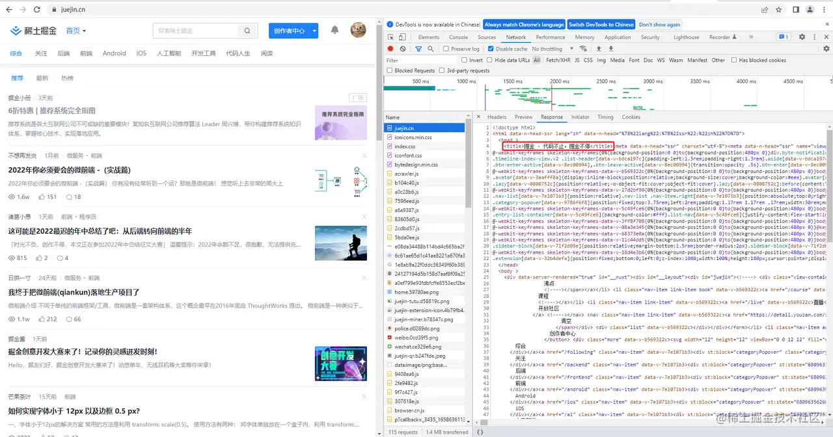Stop recording network log (red dot)
This screenshot has width=833, height=437.
pos(390,49)
